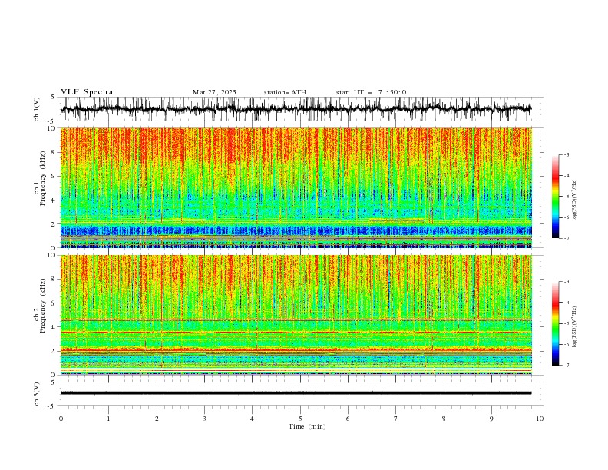Click time axis tick label "6"
The height and width of the screenshot is (470, 608).
coord(349,419)
